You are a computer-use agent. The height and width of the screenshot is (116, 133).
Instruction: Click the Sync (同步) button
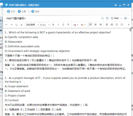click(35, 12)
